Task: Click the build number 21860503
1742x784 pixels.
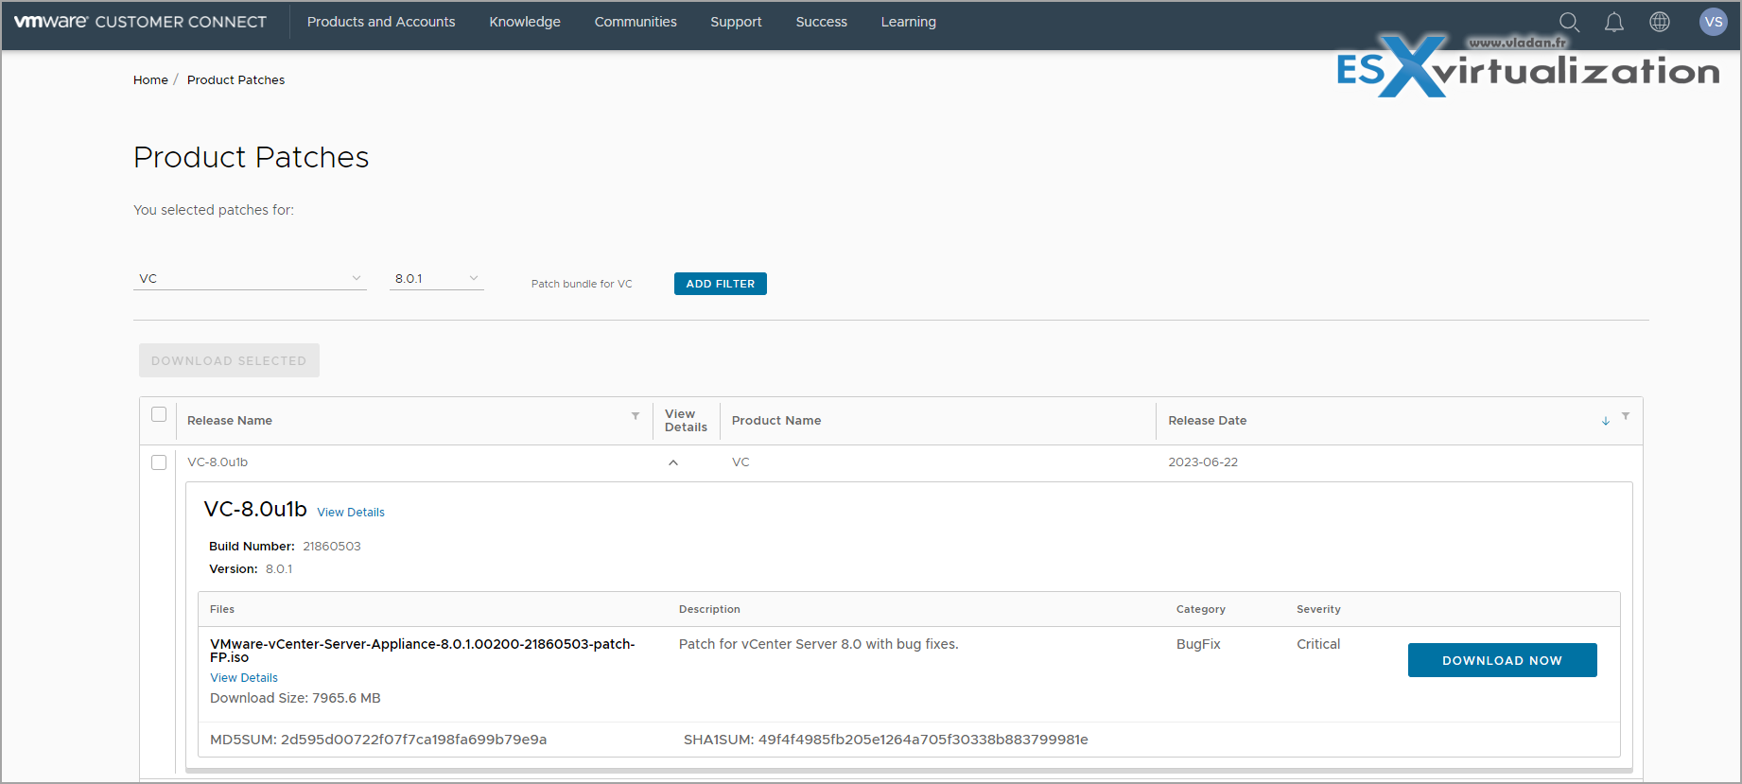Action: click(x=332, y=547)
